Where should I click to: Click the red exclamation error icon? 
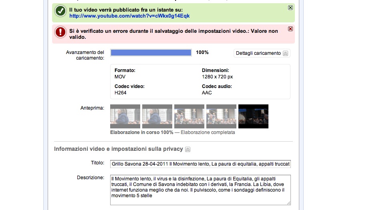pos(60,32)
